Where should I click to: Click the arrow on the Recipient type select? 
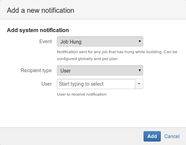click(x=140, y=70)
